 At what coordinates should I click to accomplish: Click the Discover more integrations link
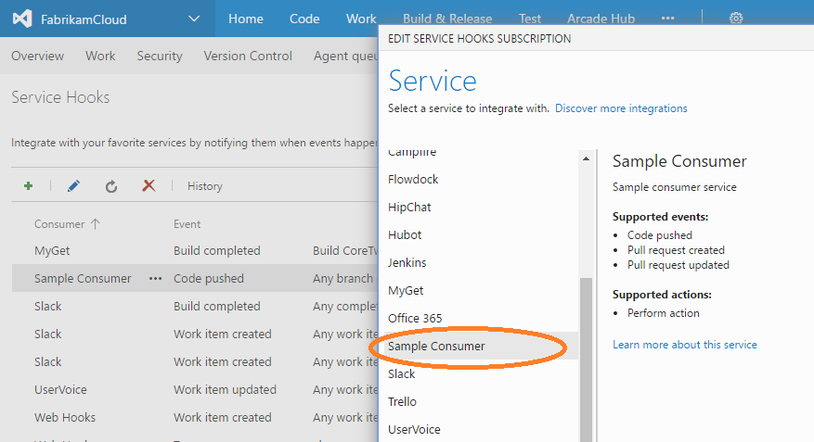621,108
